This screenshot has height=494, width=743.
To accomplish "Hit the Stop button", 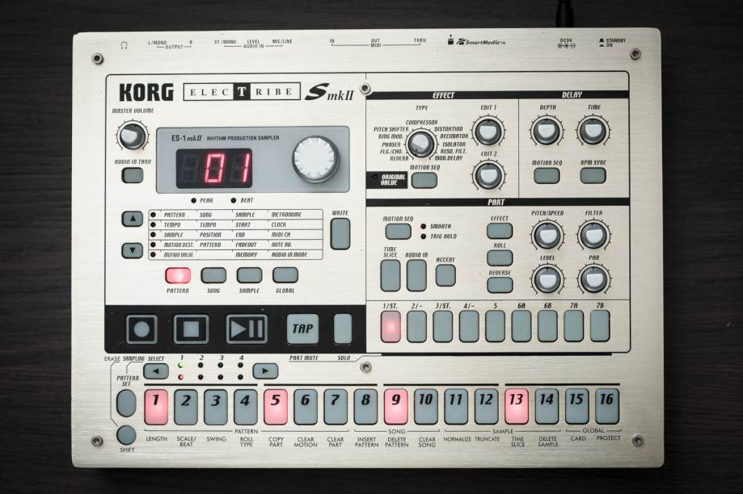I will (191, 329).
